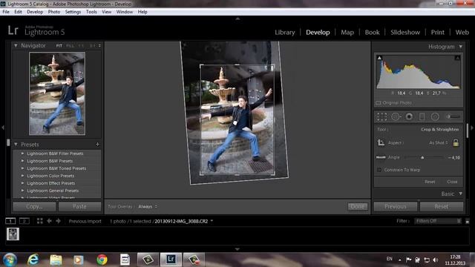Select the Spot Removal tool icon
475x267 pixels.
396,116
